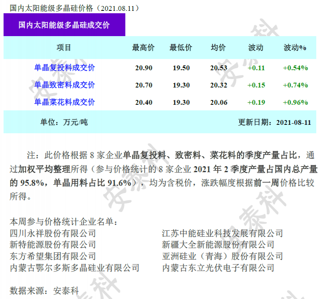Click the 数据来源：安泰科 source line
This screenshot has width=321, height=299.
tap(44, 290)
